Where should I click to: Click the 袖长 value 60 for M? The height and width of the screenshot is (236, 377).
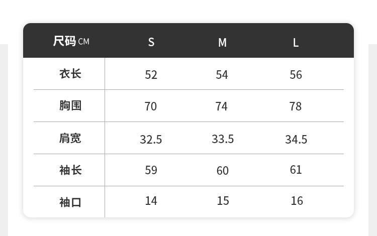click(x=223, y=171)
